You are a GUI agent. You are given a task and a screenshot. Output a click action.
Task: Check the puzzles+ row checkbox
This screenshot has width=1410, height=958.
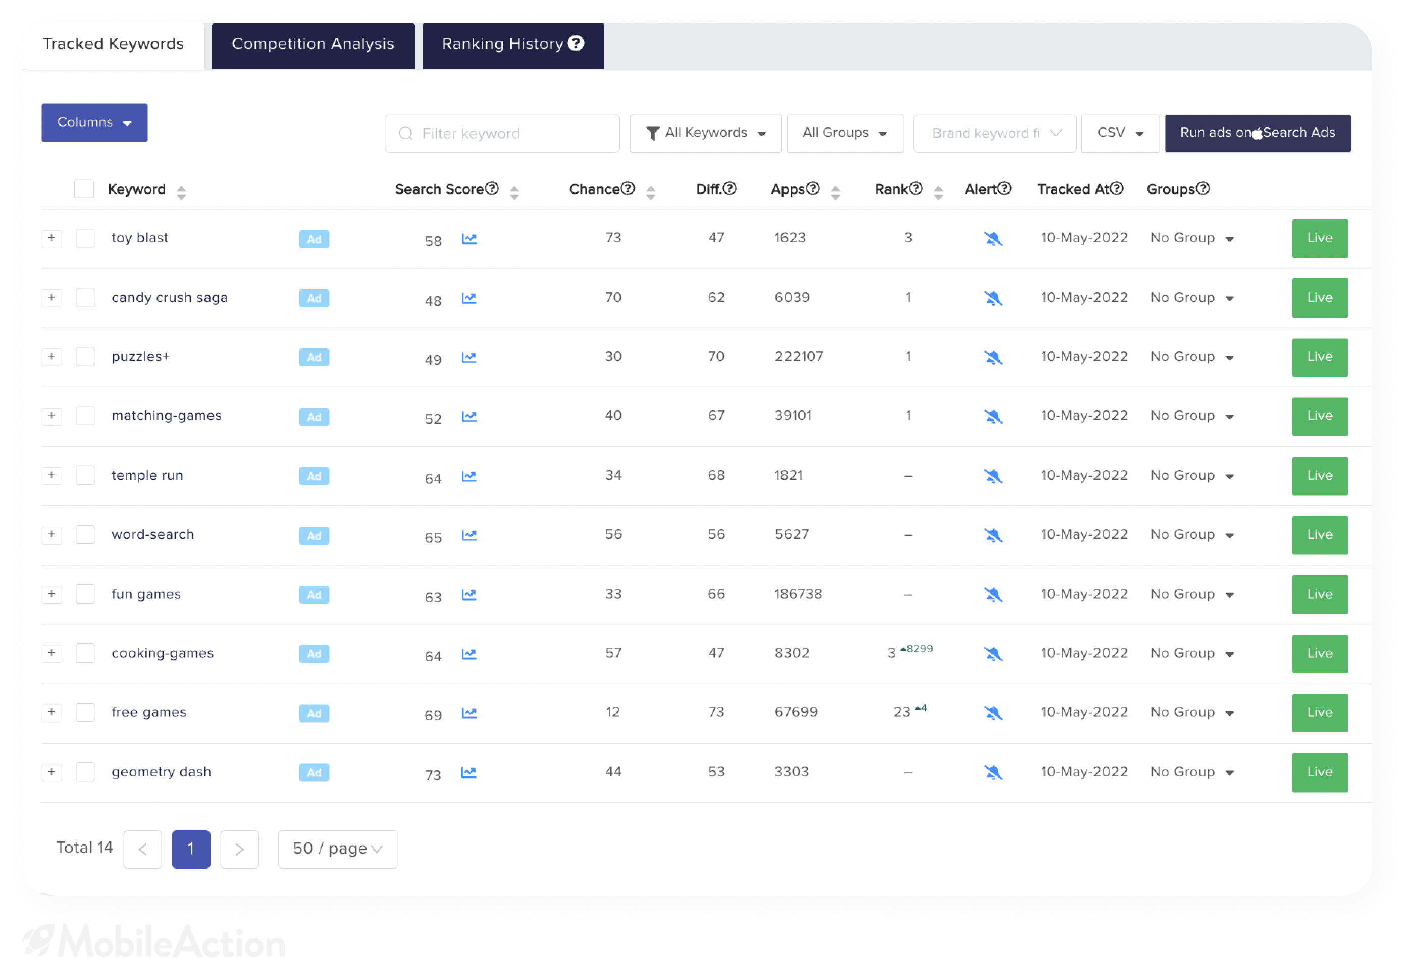85,357
